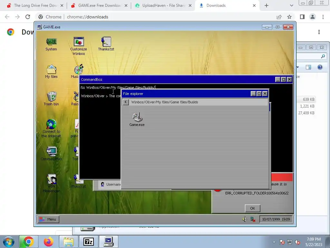Screen dimensions: 330x248
Task: Toggle Explorer preview pane icon
Action: click(308, 67)
